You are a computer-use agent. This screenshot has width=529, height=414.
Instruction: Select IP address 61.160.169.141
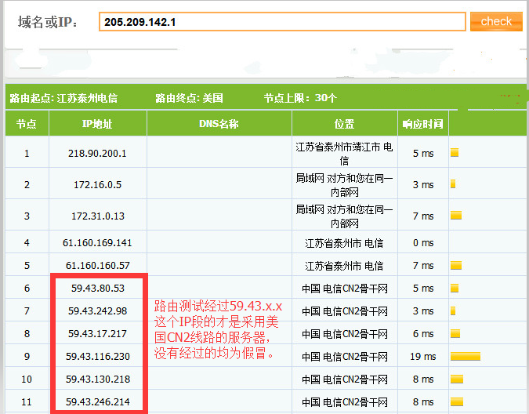coord(98,243)
